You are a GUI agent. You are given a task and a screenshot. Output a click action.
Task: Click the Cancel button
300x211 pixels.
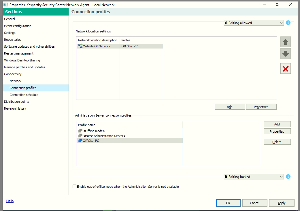click(x=255, y=203)
